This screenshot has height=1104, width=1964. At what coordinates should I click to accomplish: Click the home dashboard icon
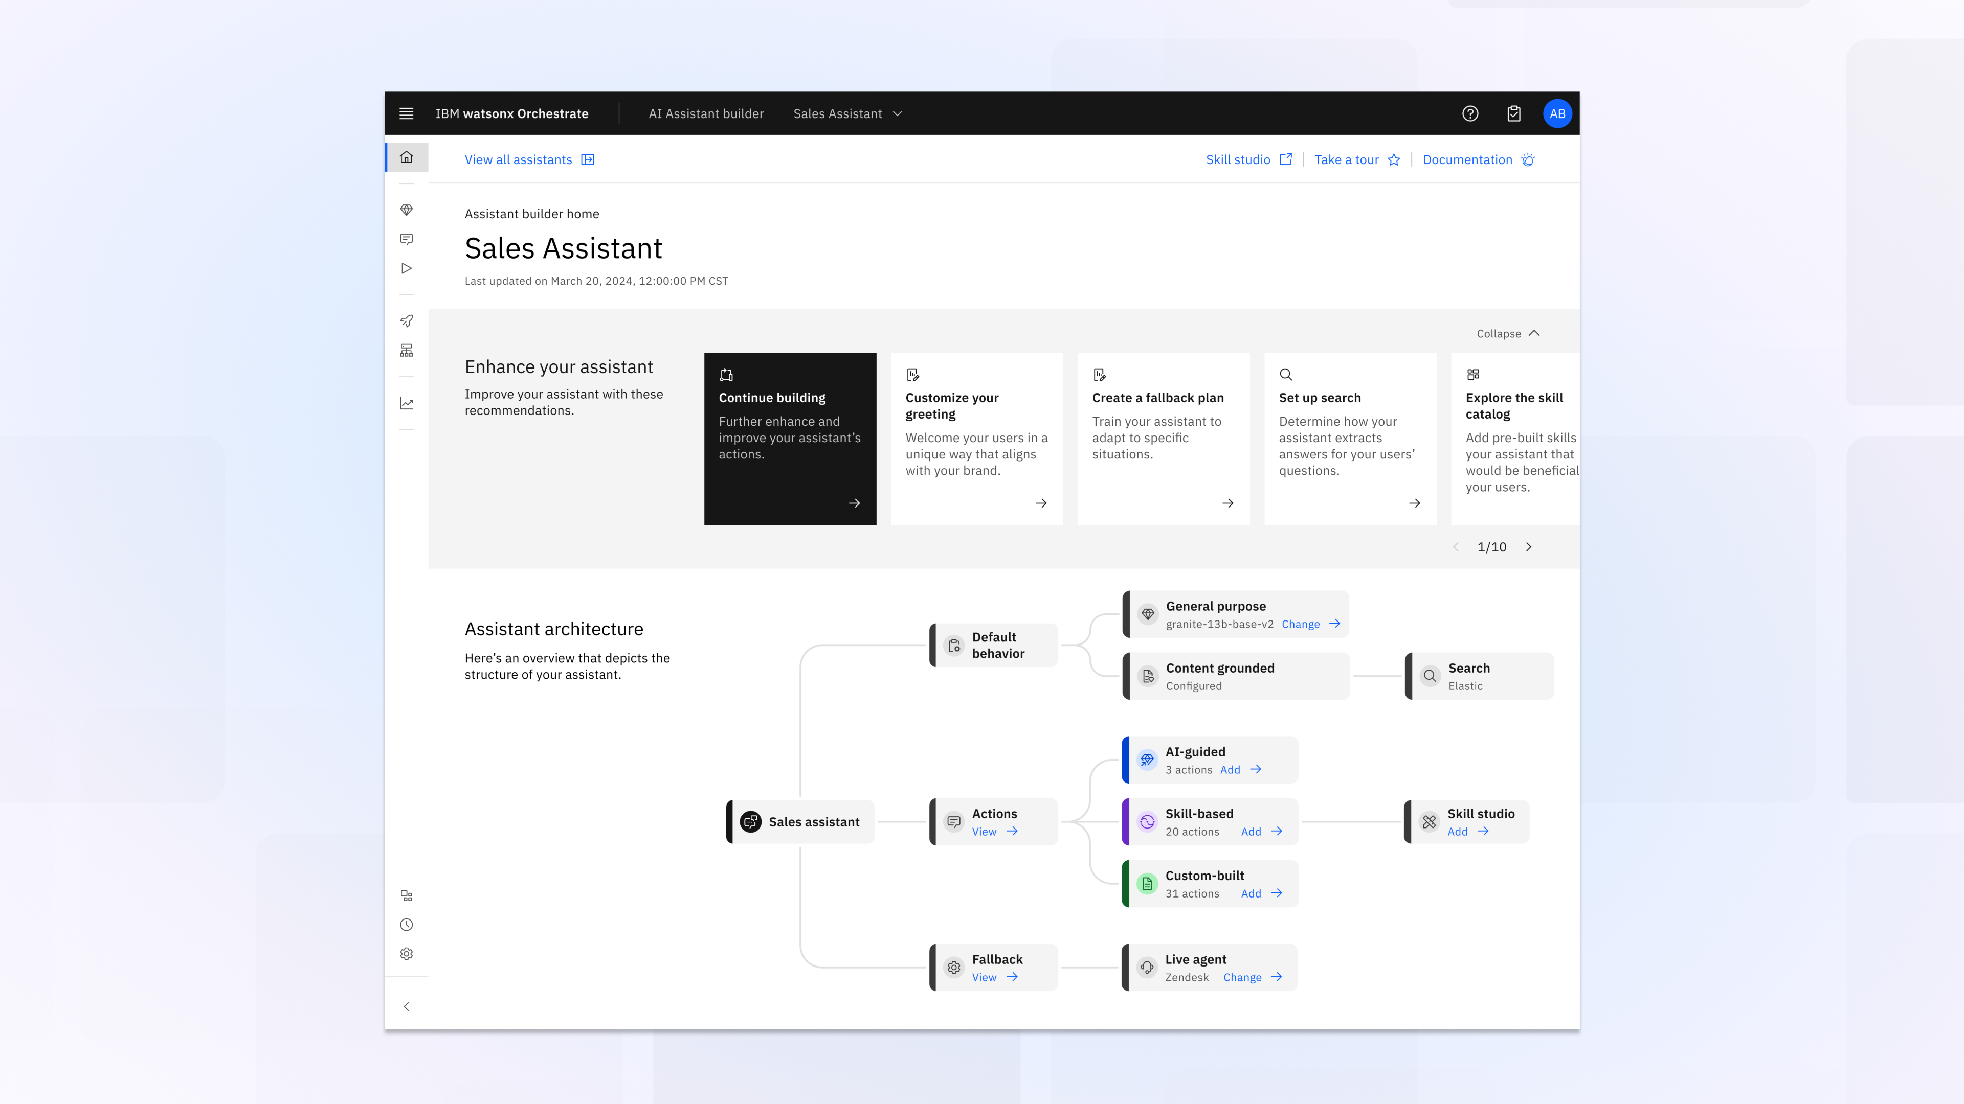pyautogui.click(x=406, y=158)
